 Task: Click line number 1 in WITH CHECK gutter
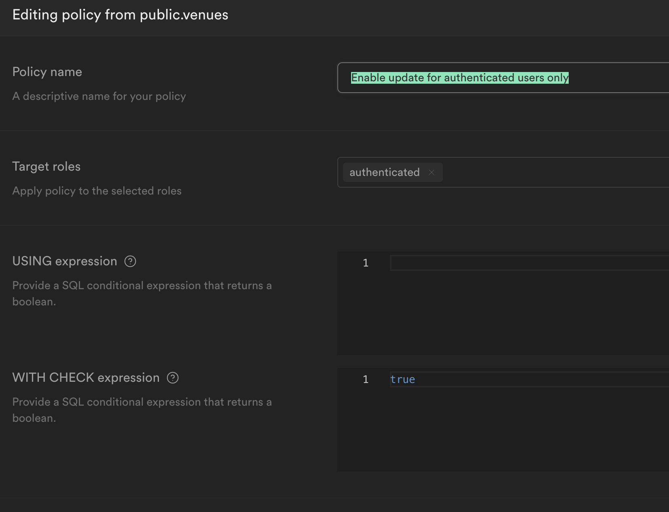tap(366, 379)
